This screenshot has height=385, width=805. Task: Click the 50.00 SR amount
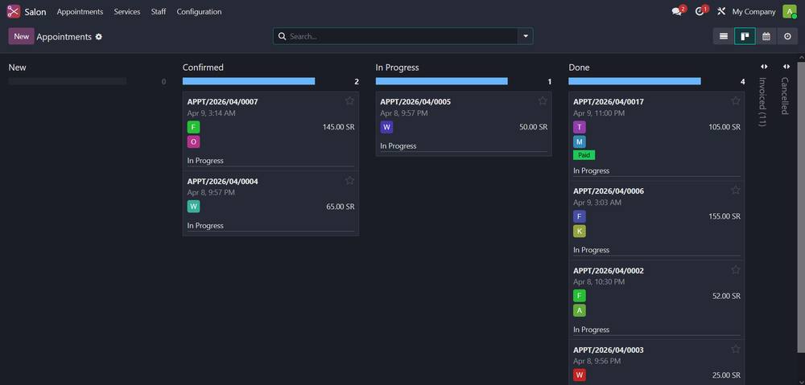pos(534,127)
